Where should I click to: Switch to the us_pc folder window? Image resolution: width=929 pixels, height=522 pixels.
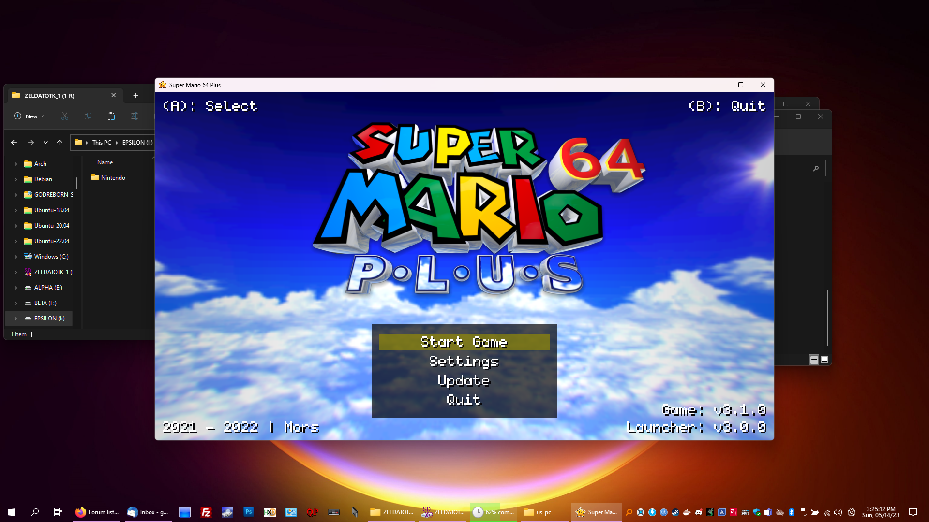pos(544,512)
